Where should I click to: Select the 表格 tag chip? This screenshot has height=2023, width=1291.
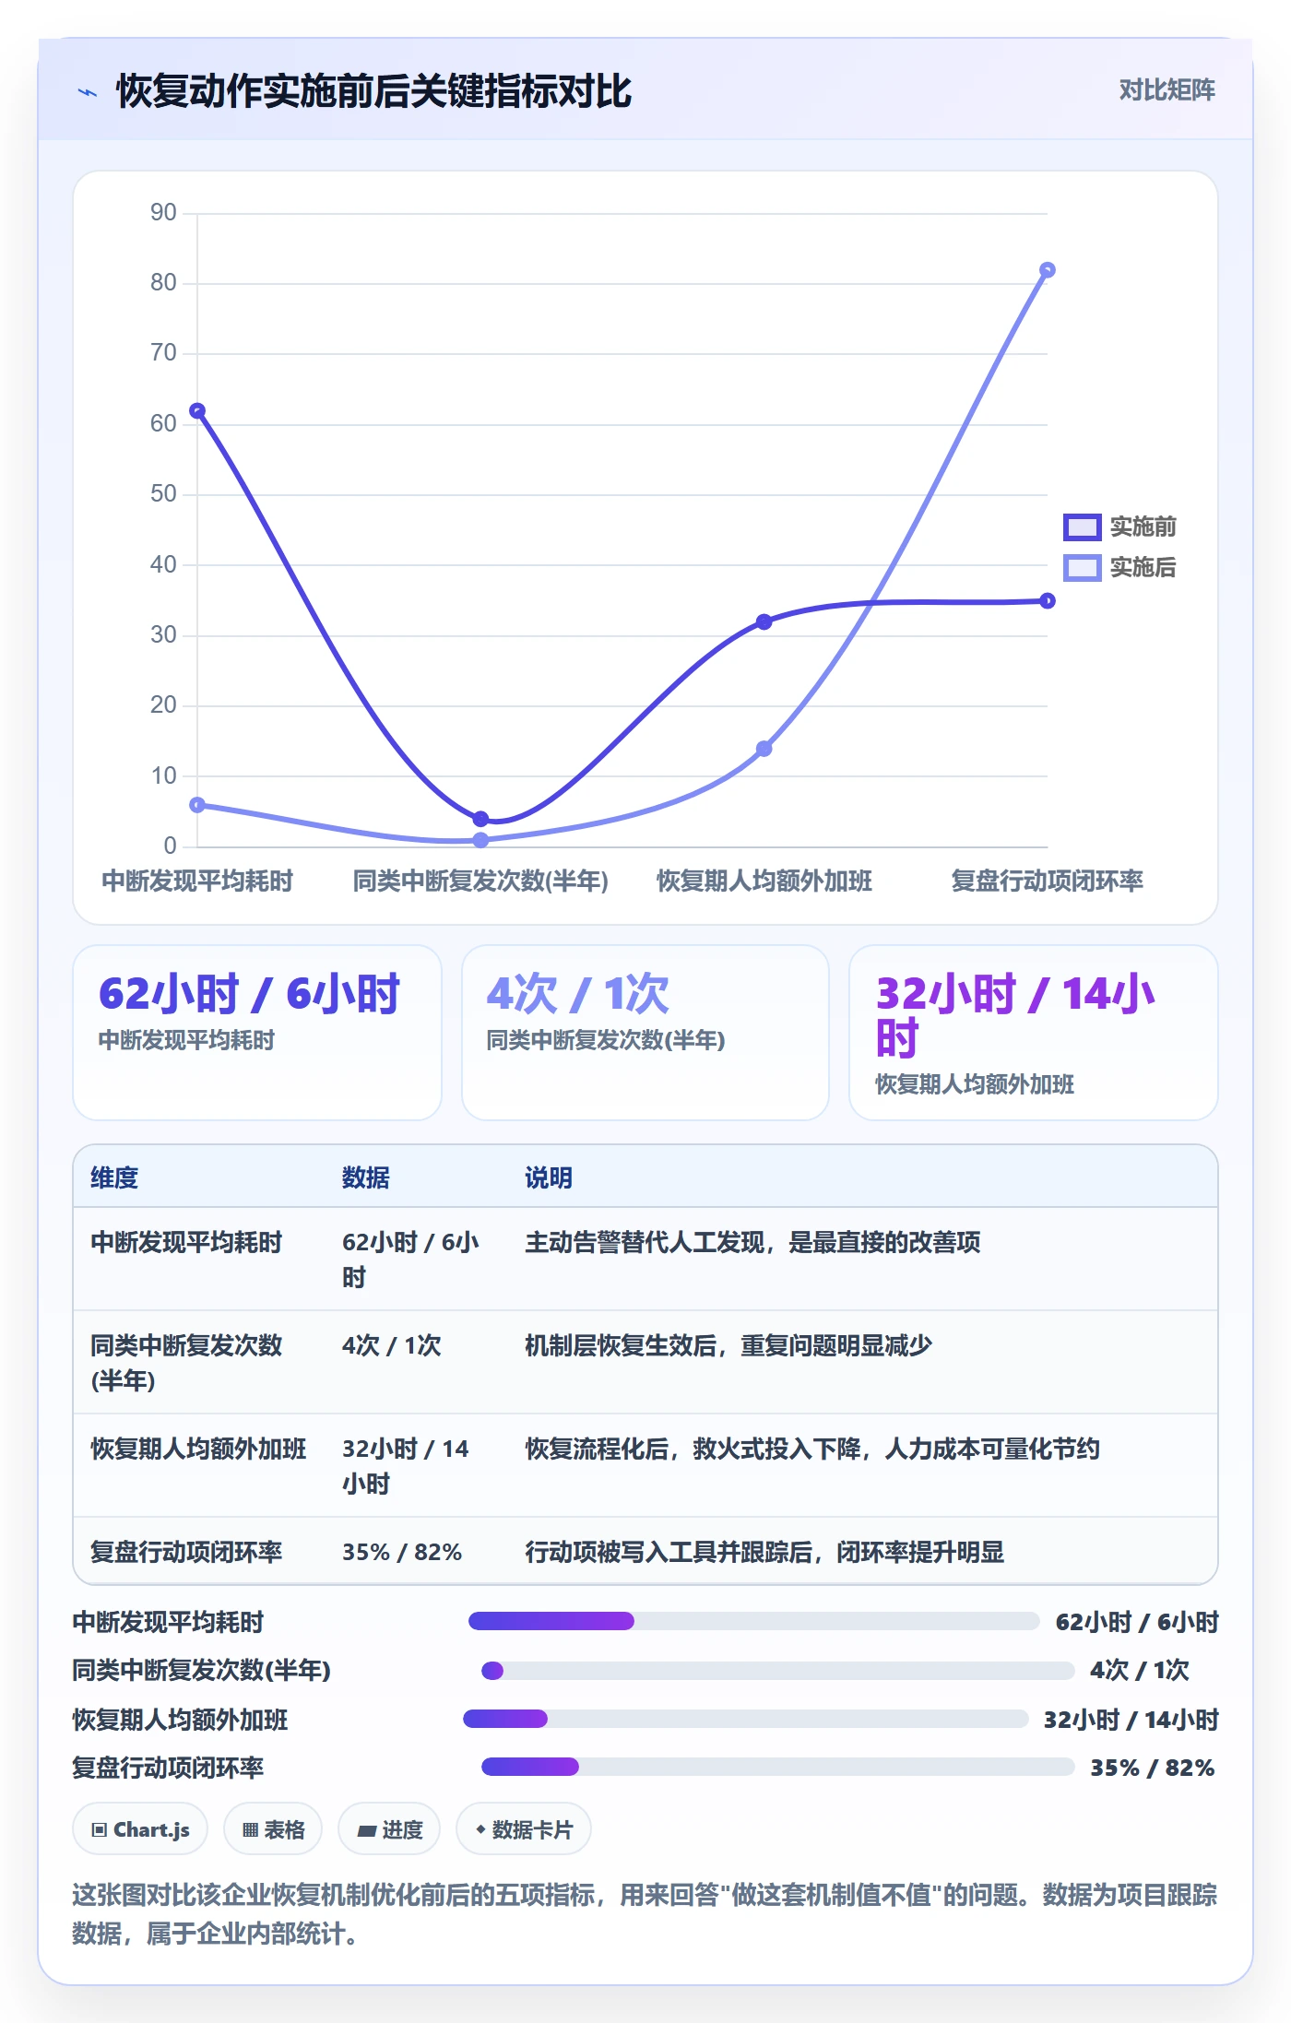[273, 1828]
